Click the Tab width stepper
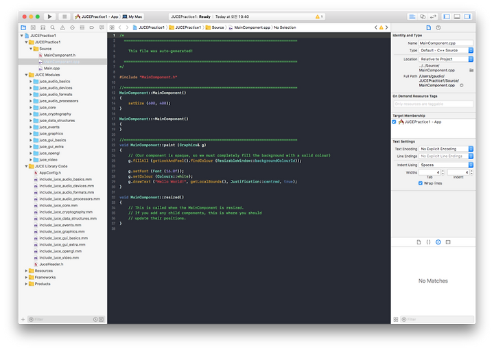The height and width of the screenshot is (350, 494). [443, 172]
